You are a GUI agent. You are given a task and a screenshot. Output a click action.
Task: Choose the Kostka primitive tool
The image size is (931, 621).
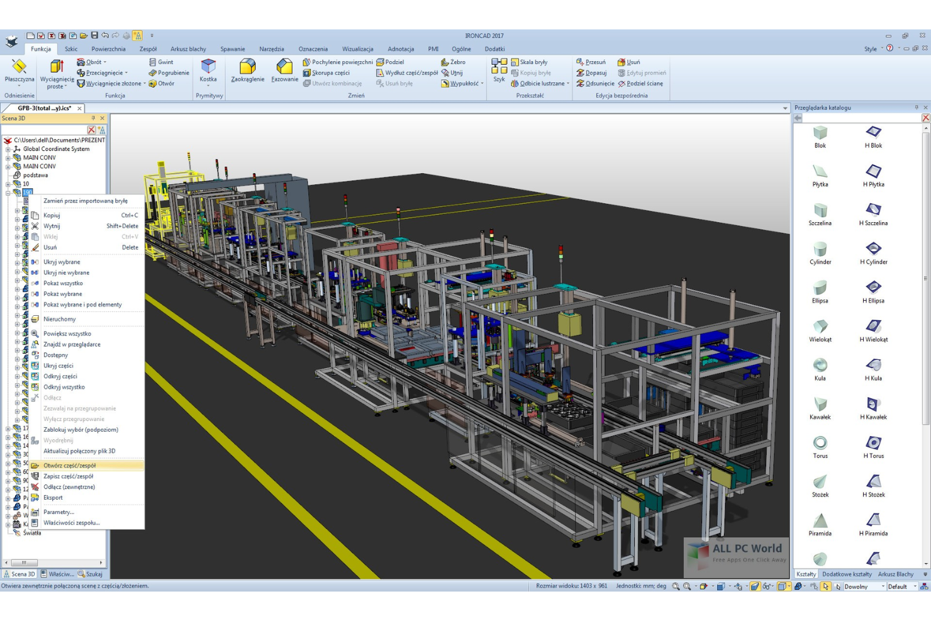[x=208, y=71]
